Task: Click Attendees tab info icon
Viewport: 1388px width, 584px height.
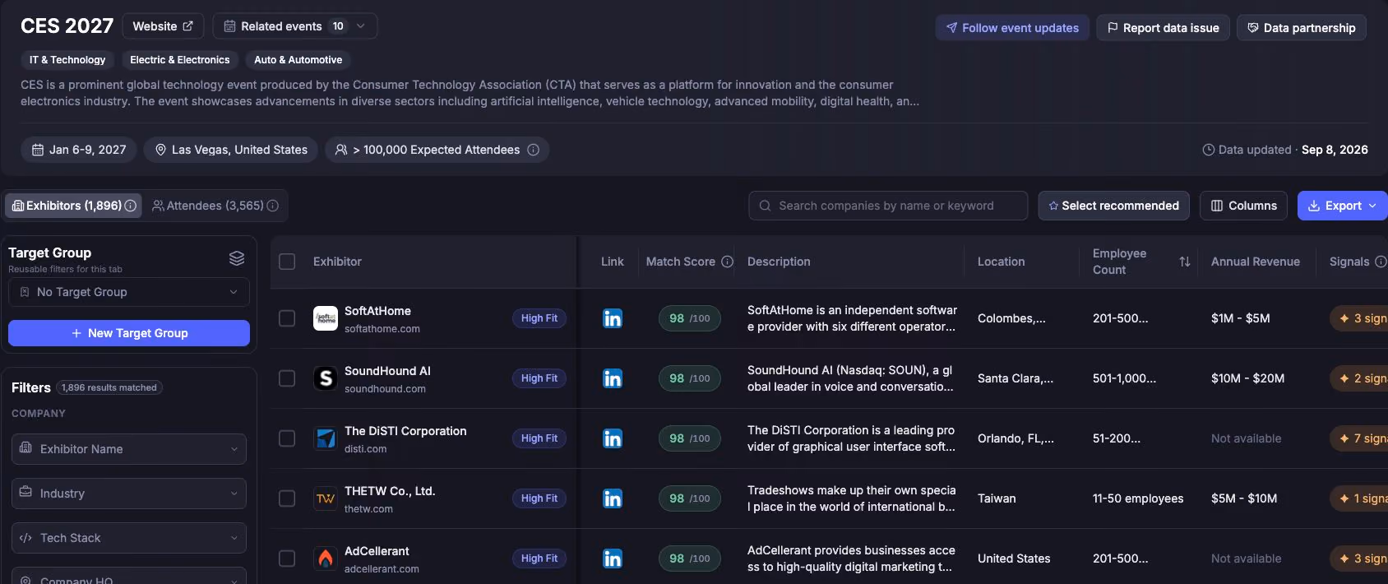Action: (x=272, y=206)
